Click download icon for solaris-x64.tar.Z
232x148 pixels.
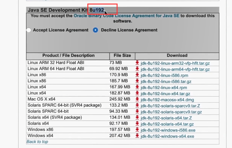[x=137, y=117]
